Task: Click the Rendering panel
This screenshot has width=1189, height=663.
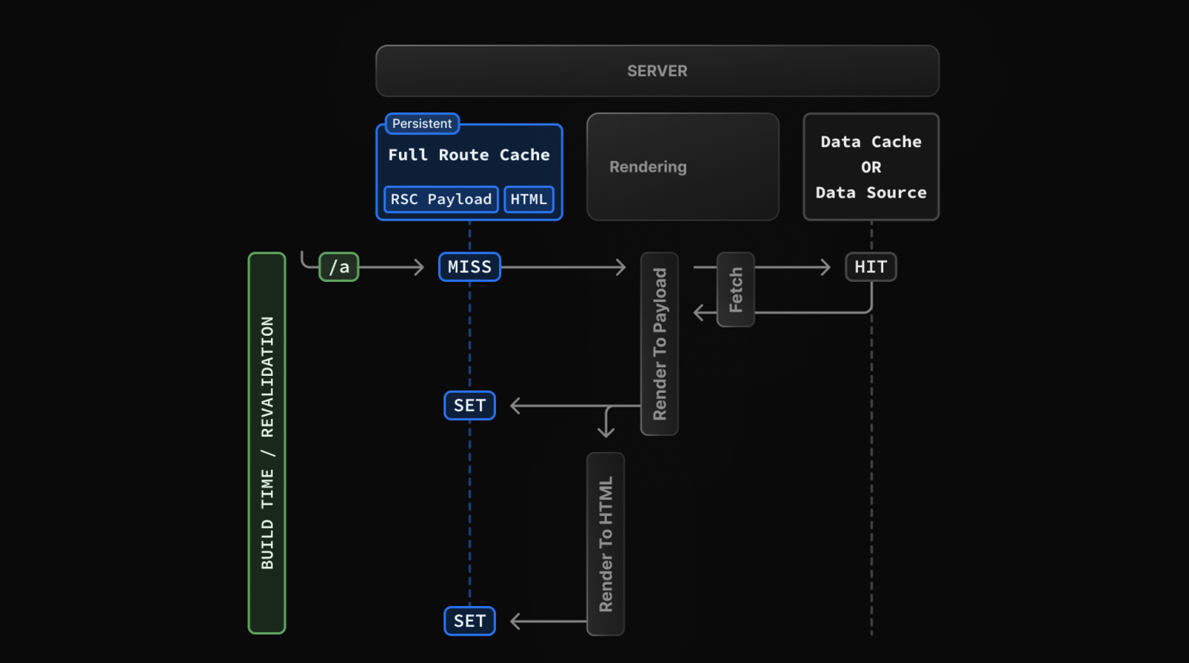Action: click(x=683, y=166)
